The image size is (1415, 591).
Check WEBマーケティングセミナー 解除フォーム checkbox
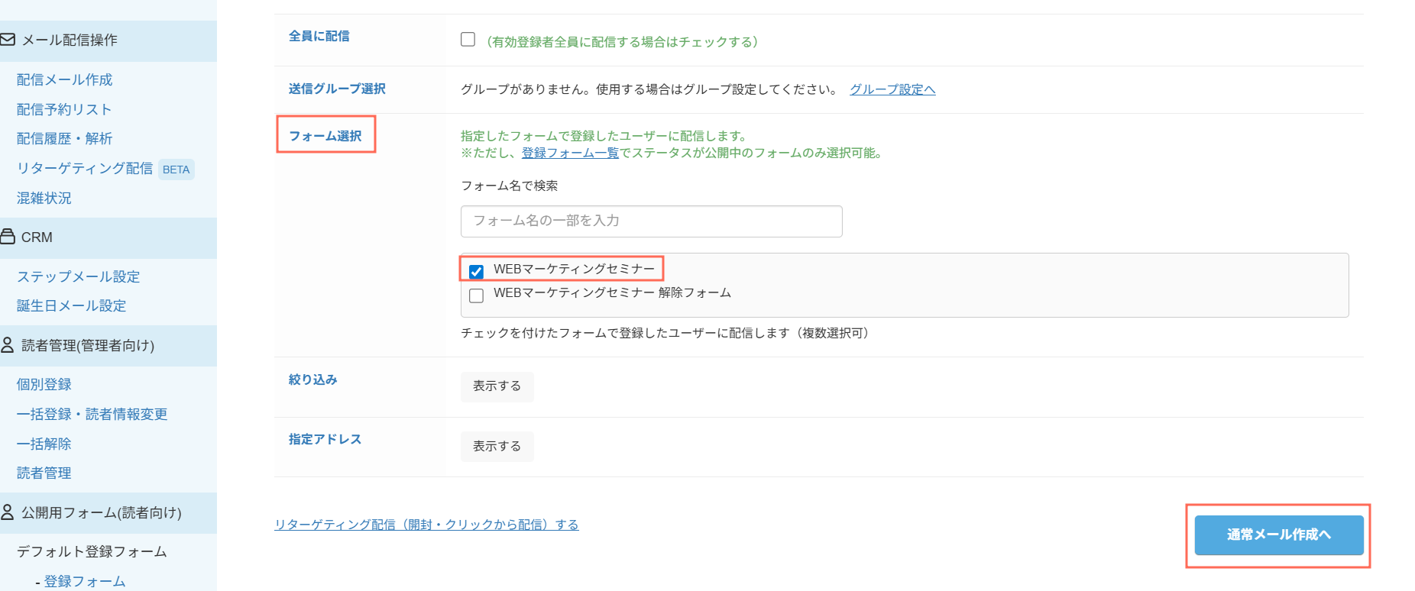click(477, 295)
